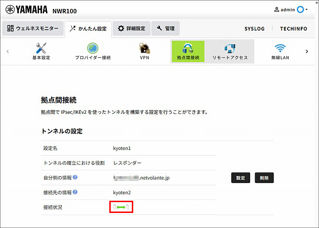The image size is (319, 228).
Task: Select the かんたん設定 tab
Action: click(x=88, y=29)
